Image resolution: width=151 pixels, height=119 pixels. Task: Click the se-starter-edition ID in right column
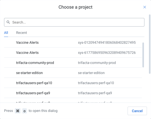(x=91, y=73)
